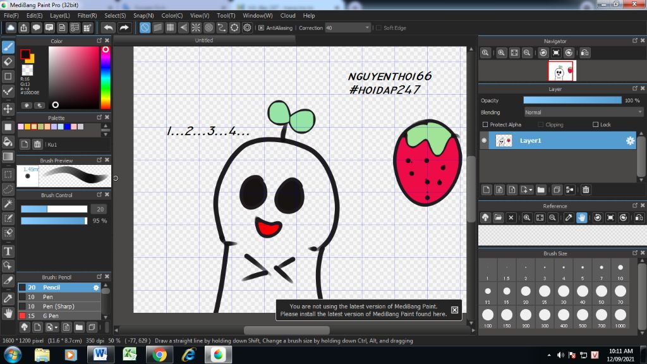Select the Pencil brush
Screen dimensions: 647x364
(x=59, y=288)
